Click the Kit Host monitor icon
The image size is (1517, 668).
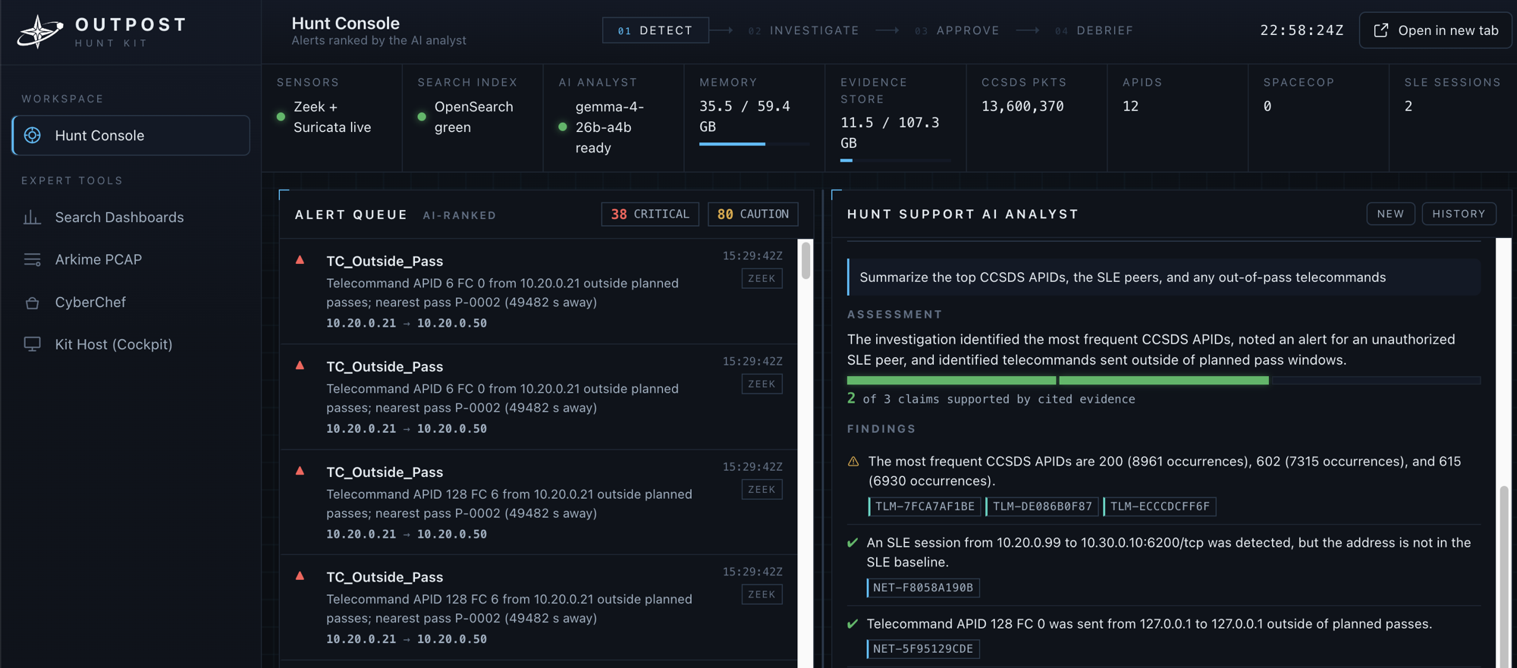32,344
